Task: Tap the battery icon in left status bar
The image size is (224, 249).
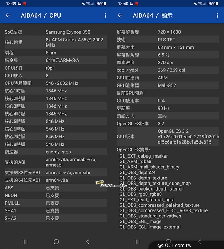Action: click(x=105, y=4)
